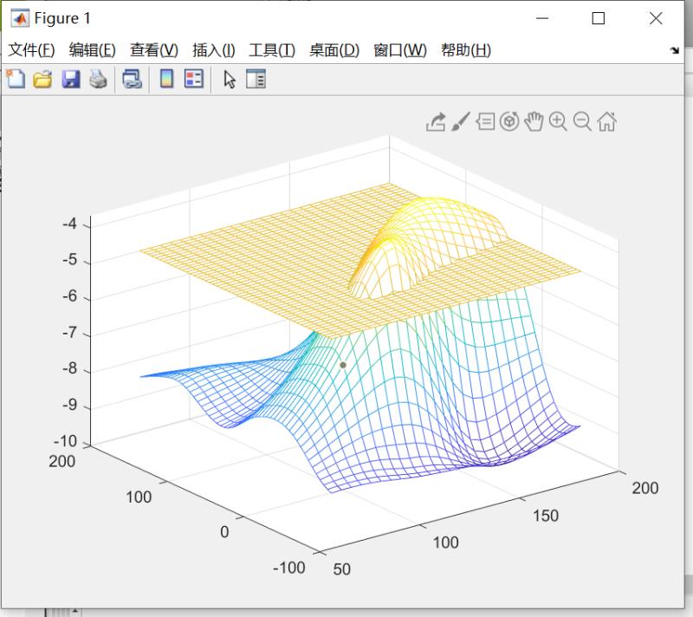Click the axis tick label 150
Screen dimensions: 693x617
(546, 516)
